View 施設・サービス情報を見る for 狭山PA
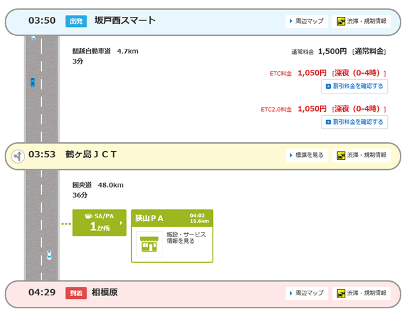The width and height of the screenshot is (406, 313). (185, 238)
